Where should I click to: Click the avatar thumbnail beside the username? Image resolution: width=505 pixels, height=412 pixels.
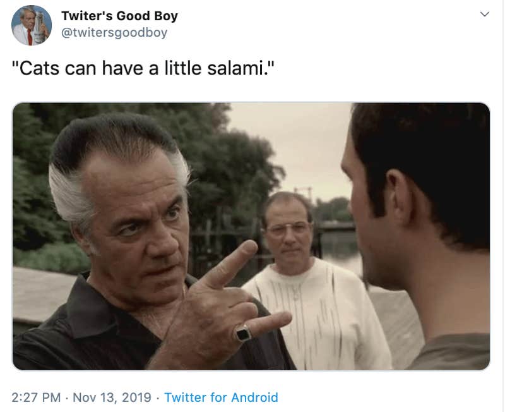(31, 25)
